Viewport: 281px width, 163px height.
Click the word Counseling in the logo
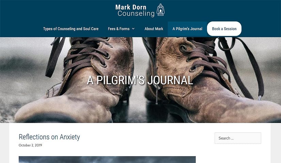pyautogui.click(x=136, y=14)
